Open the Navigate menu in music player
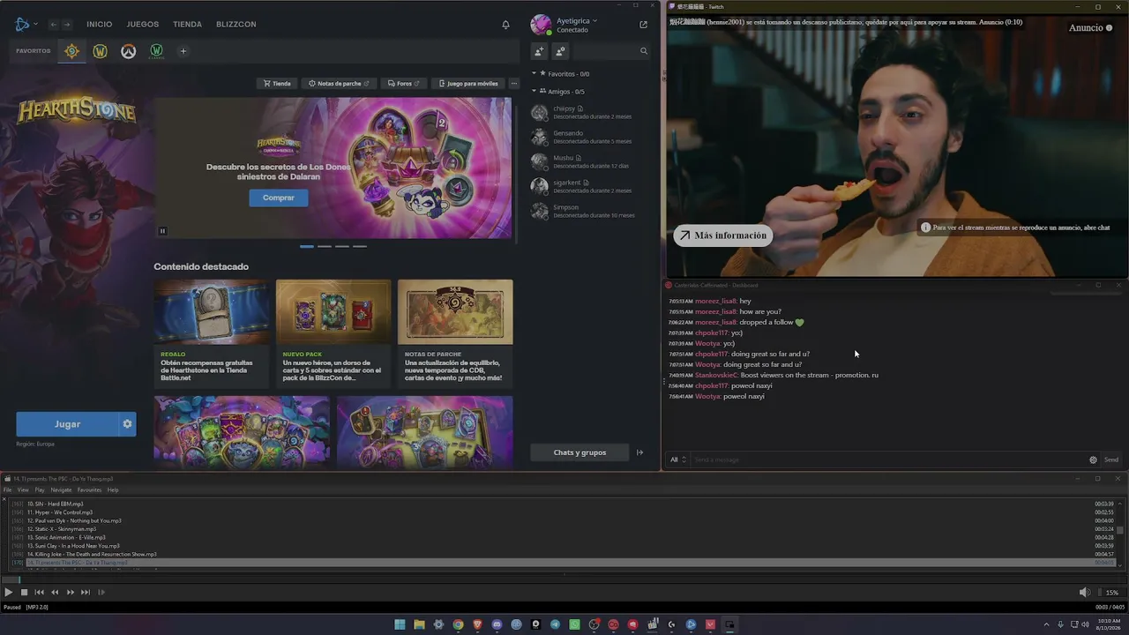 [61, 489]
